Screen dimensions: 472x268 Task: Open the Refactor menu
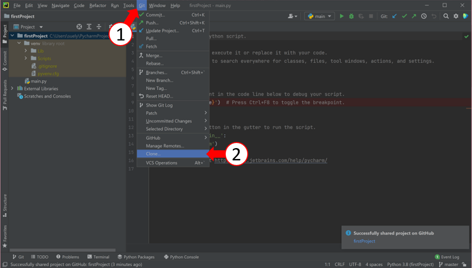pos(98,6)
